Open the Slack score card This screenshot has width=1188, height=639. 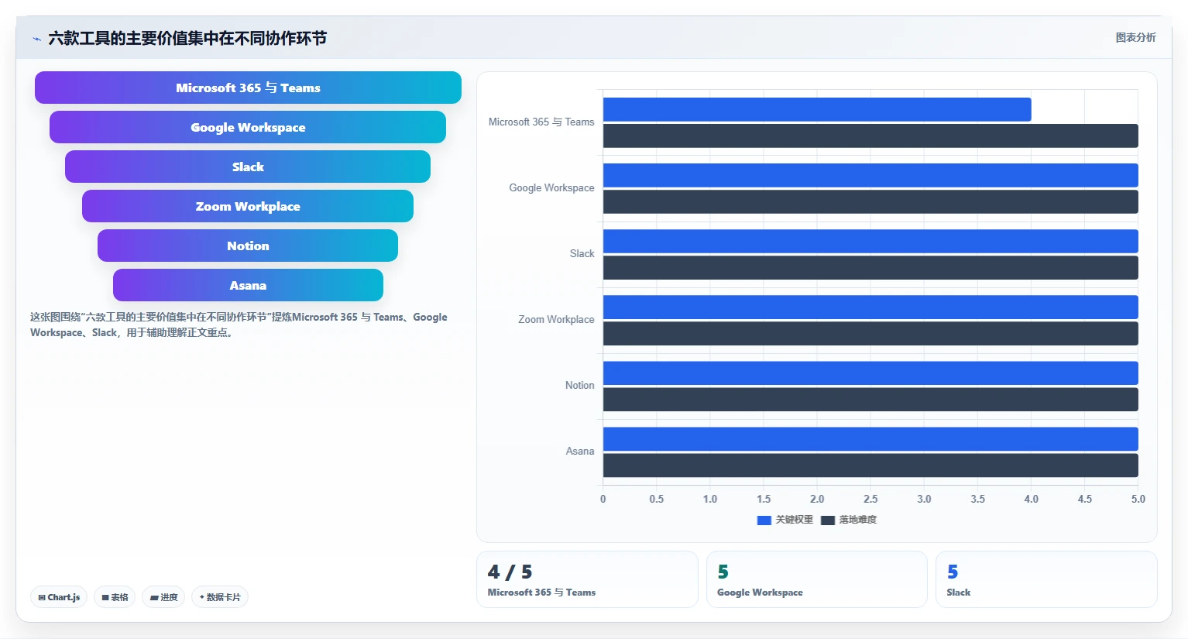coord(1046,579)
